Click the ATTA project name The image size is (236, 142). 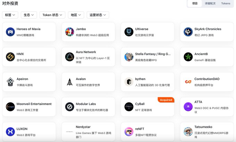coord(198,102)
